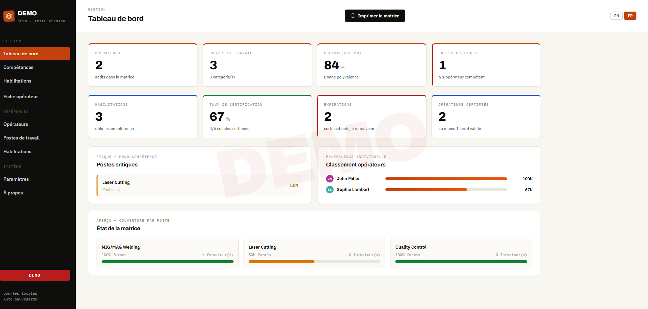648x309 pixels.
Task: Open the Postes de travail stat card
Action: pos(257,65)
